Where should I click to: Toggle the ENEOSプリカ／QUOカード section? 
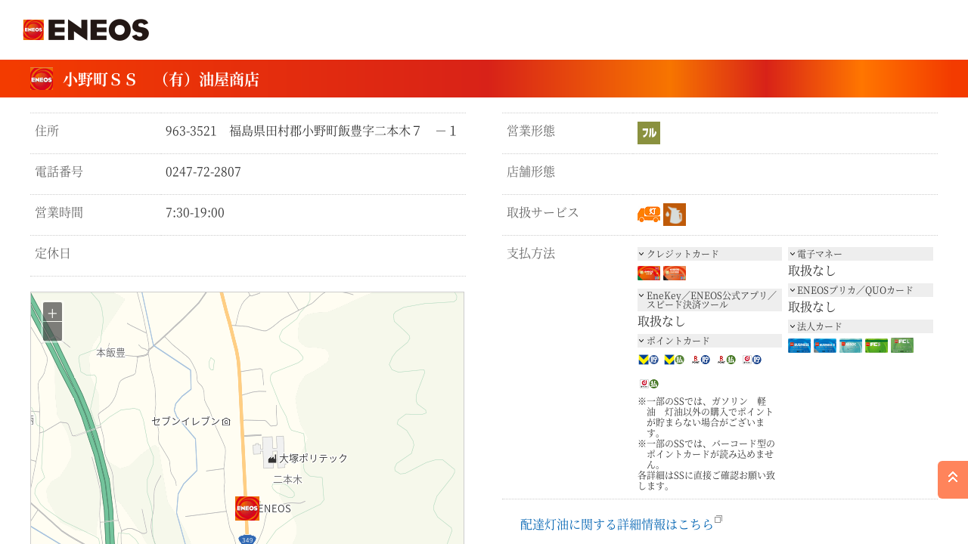[860, 290]
